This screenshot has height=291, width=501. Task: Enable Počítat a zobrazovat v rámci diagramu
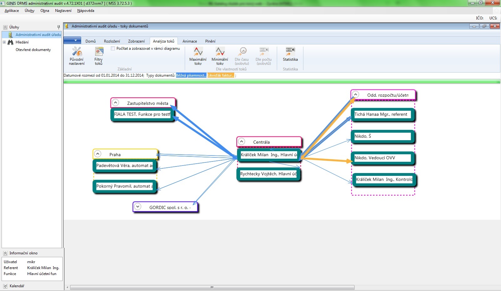[113, 48]
